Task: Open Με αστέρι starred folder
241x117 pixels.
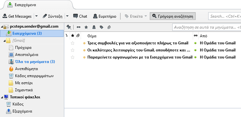Action: pos(24,83)
